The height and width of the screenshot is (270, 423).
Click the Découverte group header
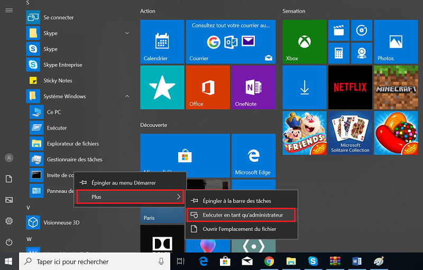tap(153, 125)
